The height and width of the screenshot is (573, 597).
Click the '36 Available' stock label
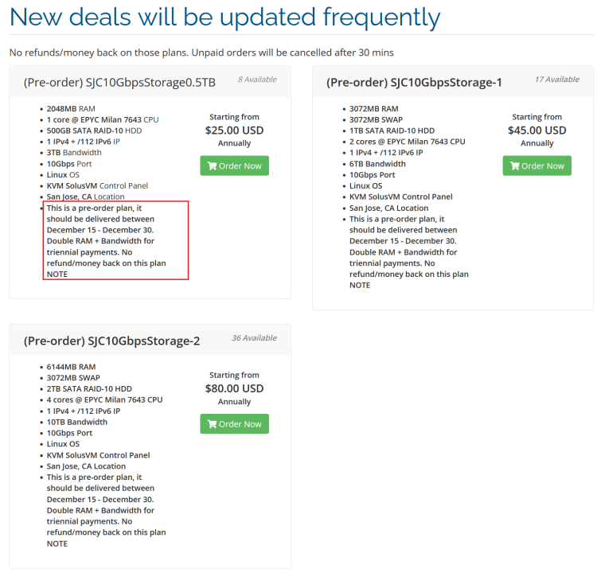(253, 337)
